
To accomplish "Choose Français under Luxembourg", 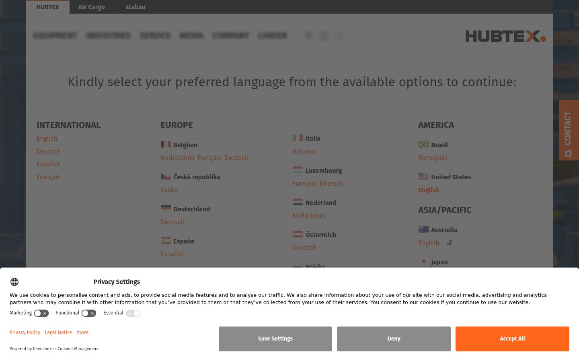I will tap(305, 183).
